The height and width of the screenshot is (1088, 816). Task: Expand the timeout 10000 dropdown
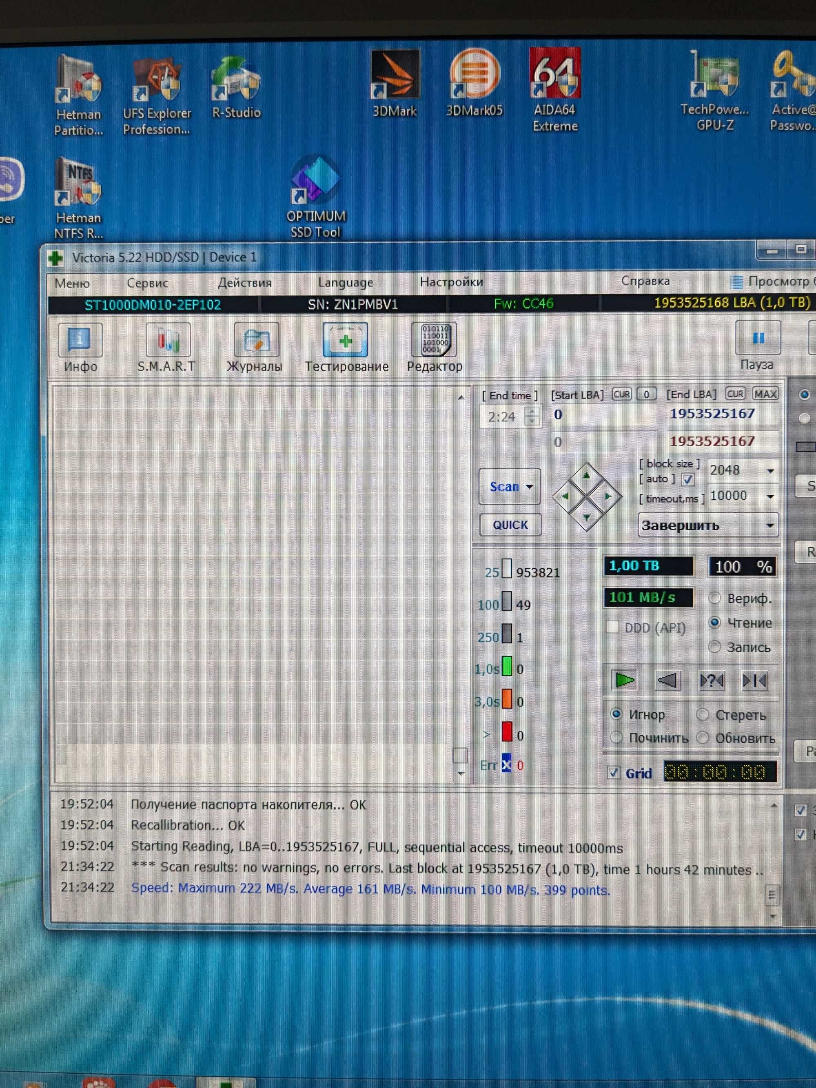(770, 496)
